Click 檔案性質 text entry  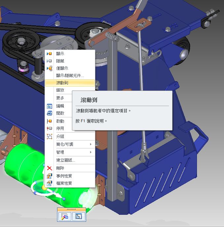(64, 183)
